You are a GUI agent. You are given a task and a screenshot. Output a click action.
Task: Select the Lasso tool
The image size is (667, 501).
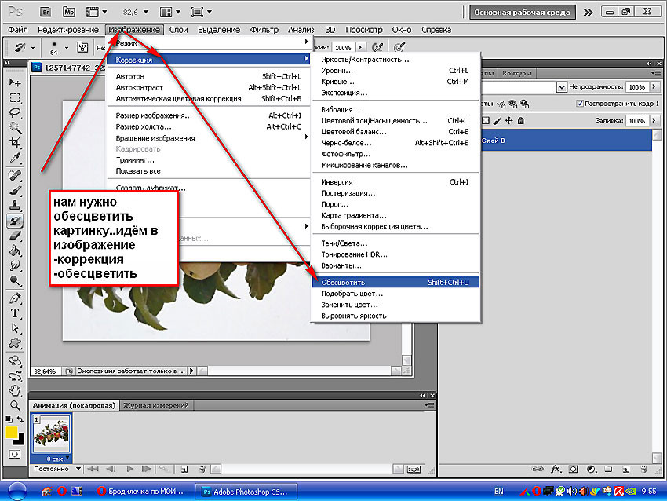click(15, 113)
